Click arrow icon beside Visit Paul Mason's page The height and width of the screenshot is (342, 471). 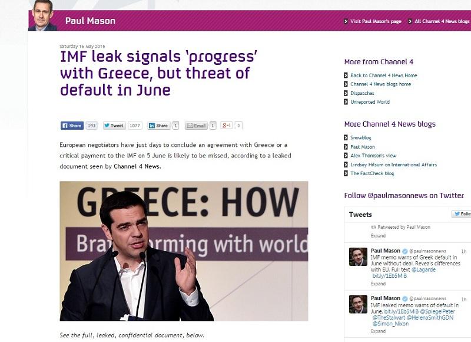tap(346, 21)
